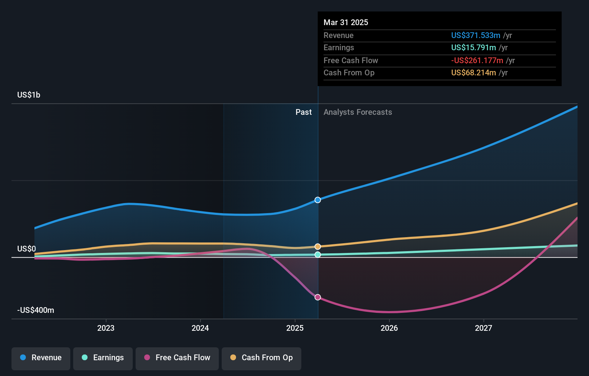Click the US$15.791m earnings value
Screen dimensions: 589x376
coord(473,47)
